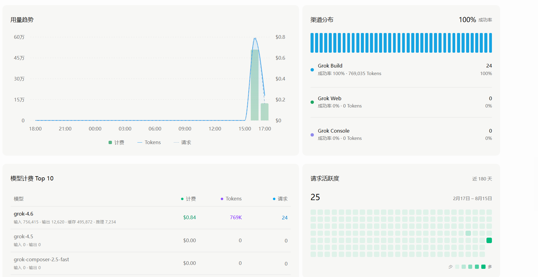This screenshot has width=538, height=277.
Task: Click the 12:00 x-axis label
Action: pos(215,129)
